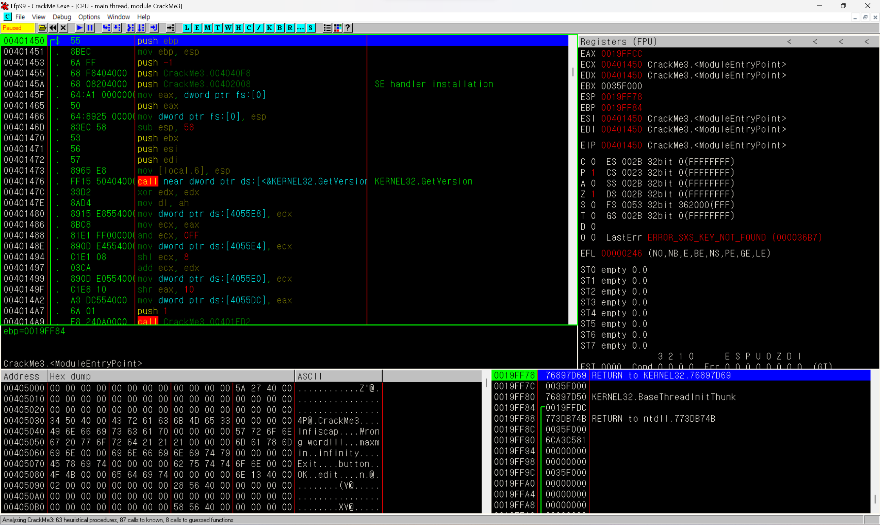Restart program with the rewind icon

coord(53,28)
